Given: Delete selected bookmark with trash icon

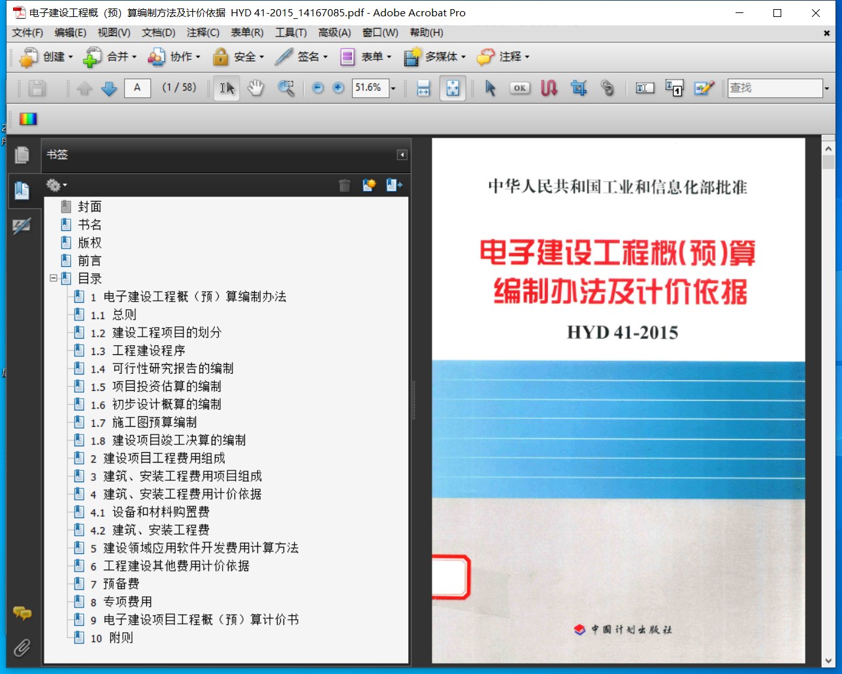Looking at the screenshot, I should click(344, 185).
